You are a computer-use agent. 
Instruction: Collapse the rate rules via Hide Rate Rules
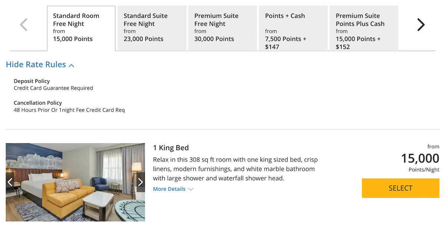36,65
